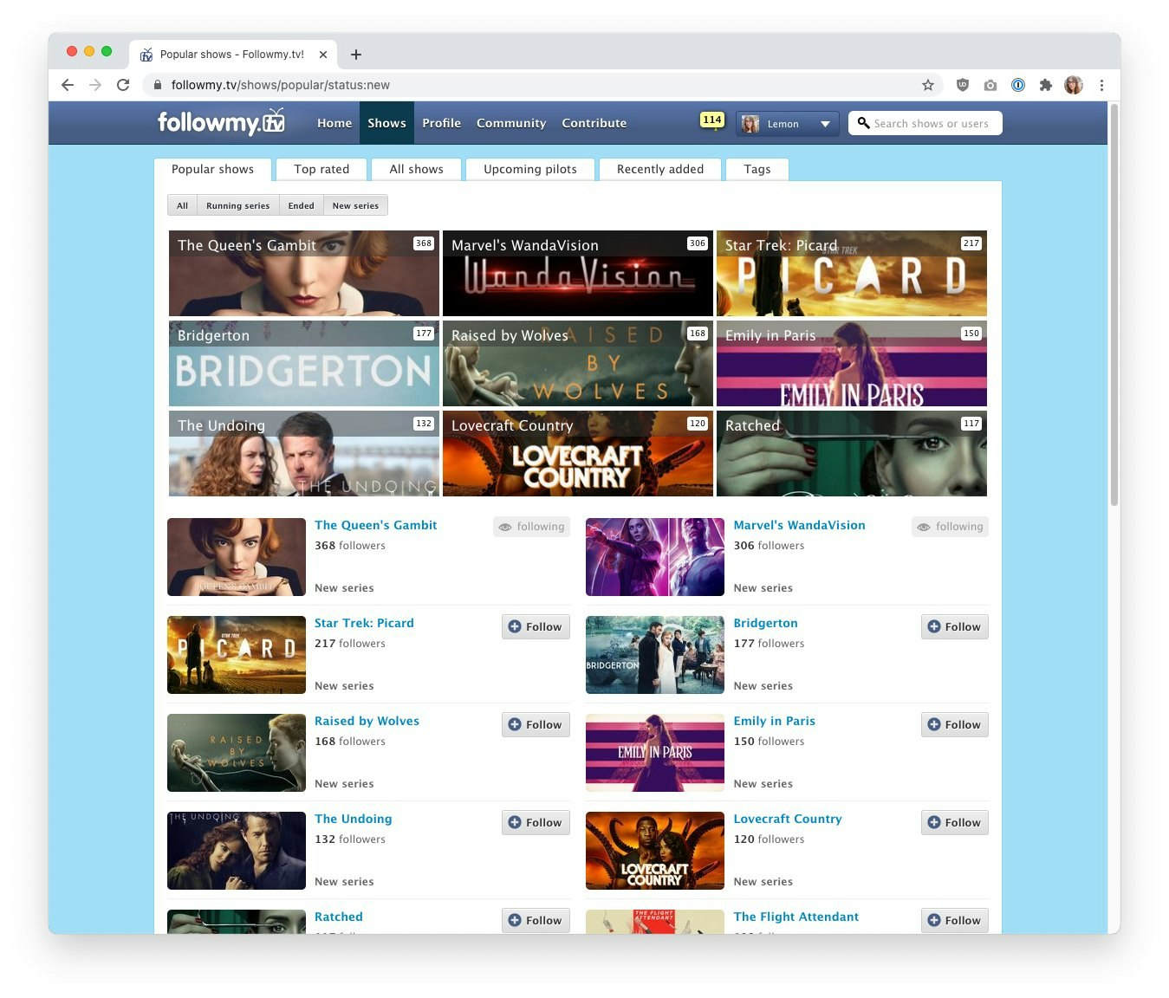
Task: Follow Raised by Wolves
Action: [536, 724]
